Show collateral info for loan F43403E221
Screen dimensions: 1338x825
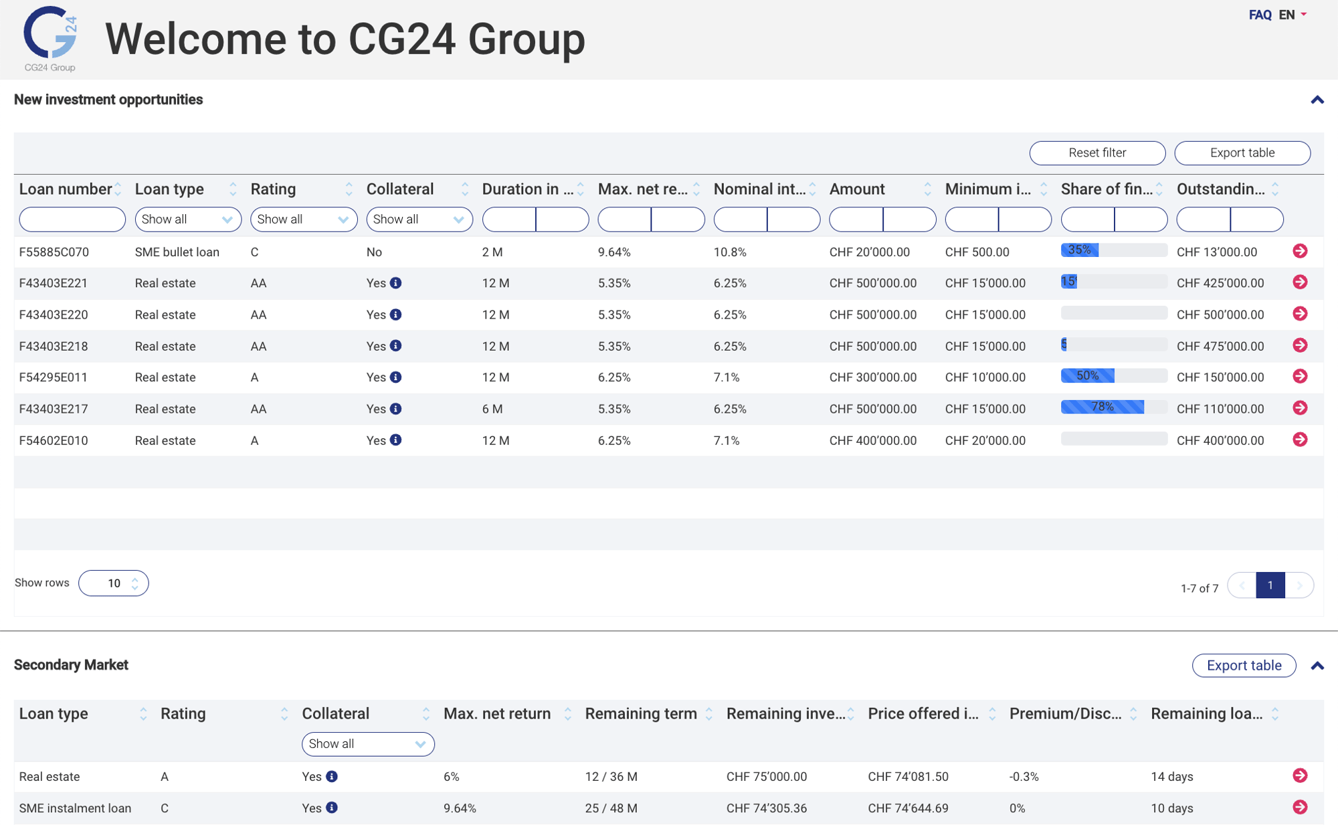(x=396, y=283)
